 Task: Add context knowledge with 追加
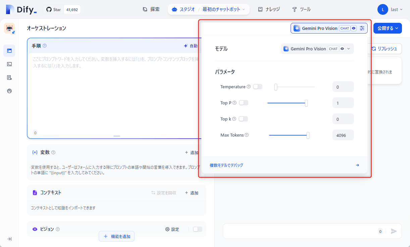192,193
